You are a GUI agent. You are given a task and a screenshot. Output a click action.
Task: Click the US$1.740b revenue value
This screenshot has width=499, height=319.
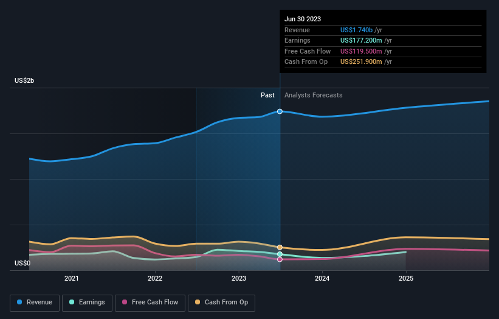point(356,30)
